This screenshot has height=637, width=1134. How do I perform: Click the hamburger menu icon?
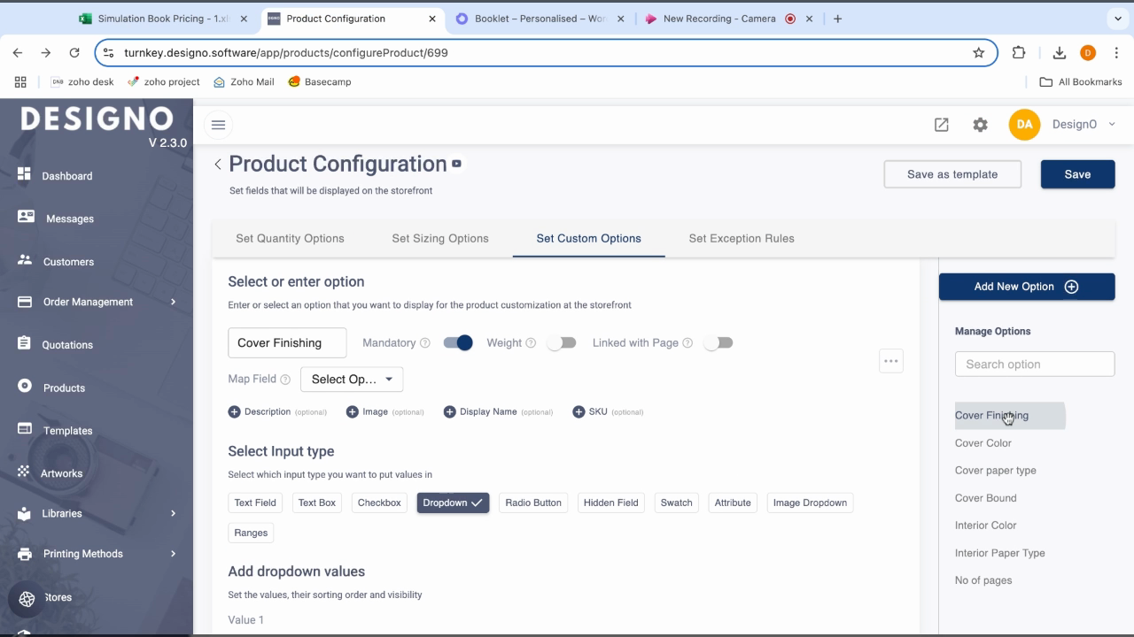pyautogui.click(x=218, y=125)
